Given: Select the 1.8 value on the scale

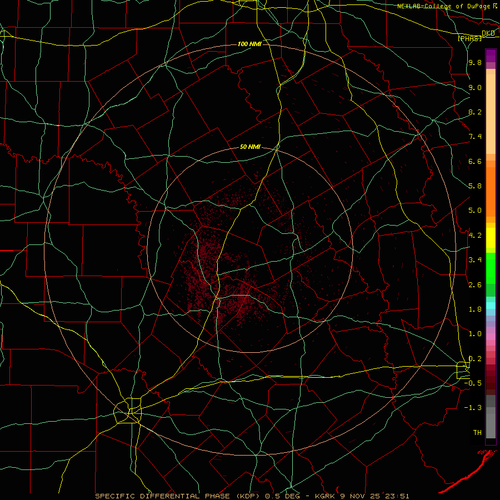Looking at the screenshot, I should point(475,309).
